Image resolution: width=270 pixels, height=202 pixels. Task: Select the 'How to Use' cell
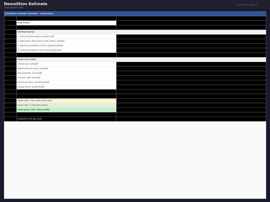[66, 23]
